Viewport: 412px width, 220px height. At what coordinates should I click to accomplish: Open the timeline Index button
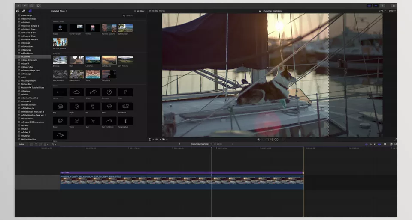pyautogui.click(x=21, y=144)
